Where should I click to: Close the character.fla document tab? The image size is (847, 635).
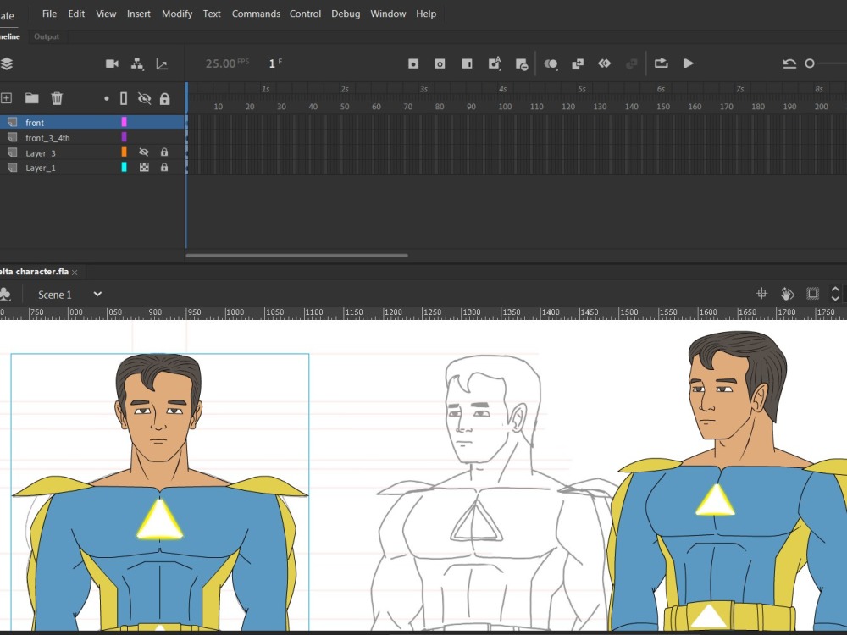pyautogui.click(x=75, y=272)
